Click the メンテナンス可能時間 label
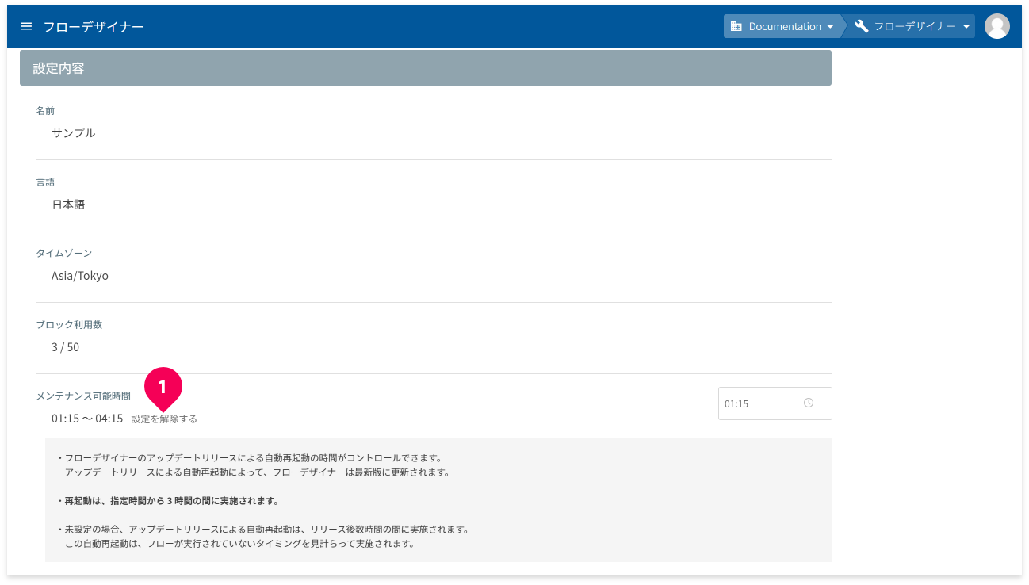The image size is (1029, 585). 83,396
